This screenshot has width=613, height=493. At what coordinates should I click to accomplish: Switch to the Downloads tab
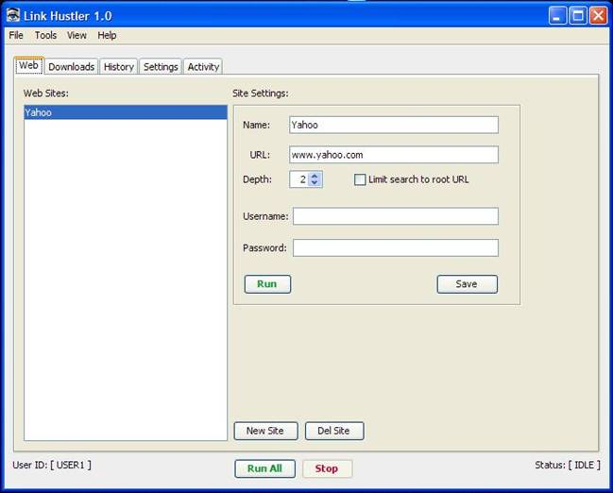point(72,67)
